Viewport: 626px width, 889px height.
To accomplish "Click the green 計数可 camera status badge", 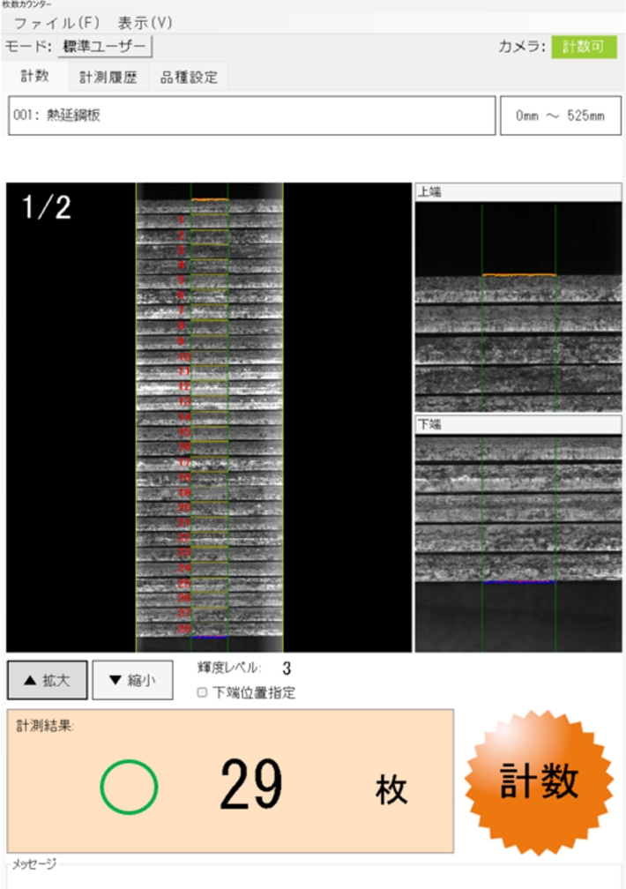I will click(584, 47).
